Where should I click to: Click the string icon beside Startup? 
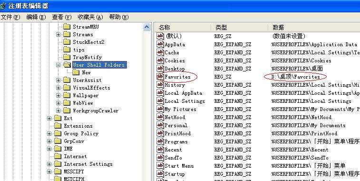(x=160, y=174)
